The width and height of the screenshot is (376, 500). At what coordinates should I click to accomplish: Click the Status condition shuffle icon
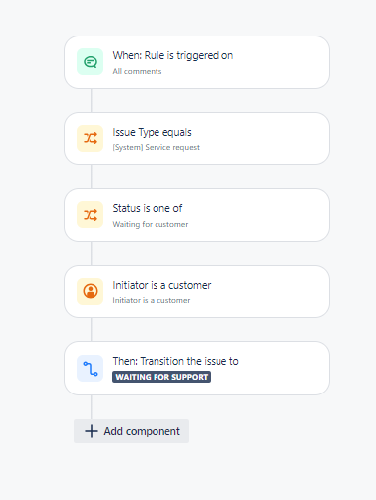(x=91, y=215)
